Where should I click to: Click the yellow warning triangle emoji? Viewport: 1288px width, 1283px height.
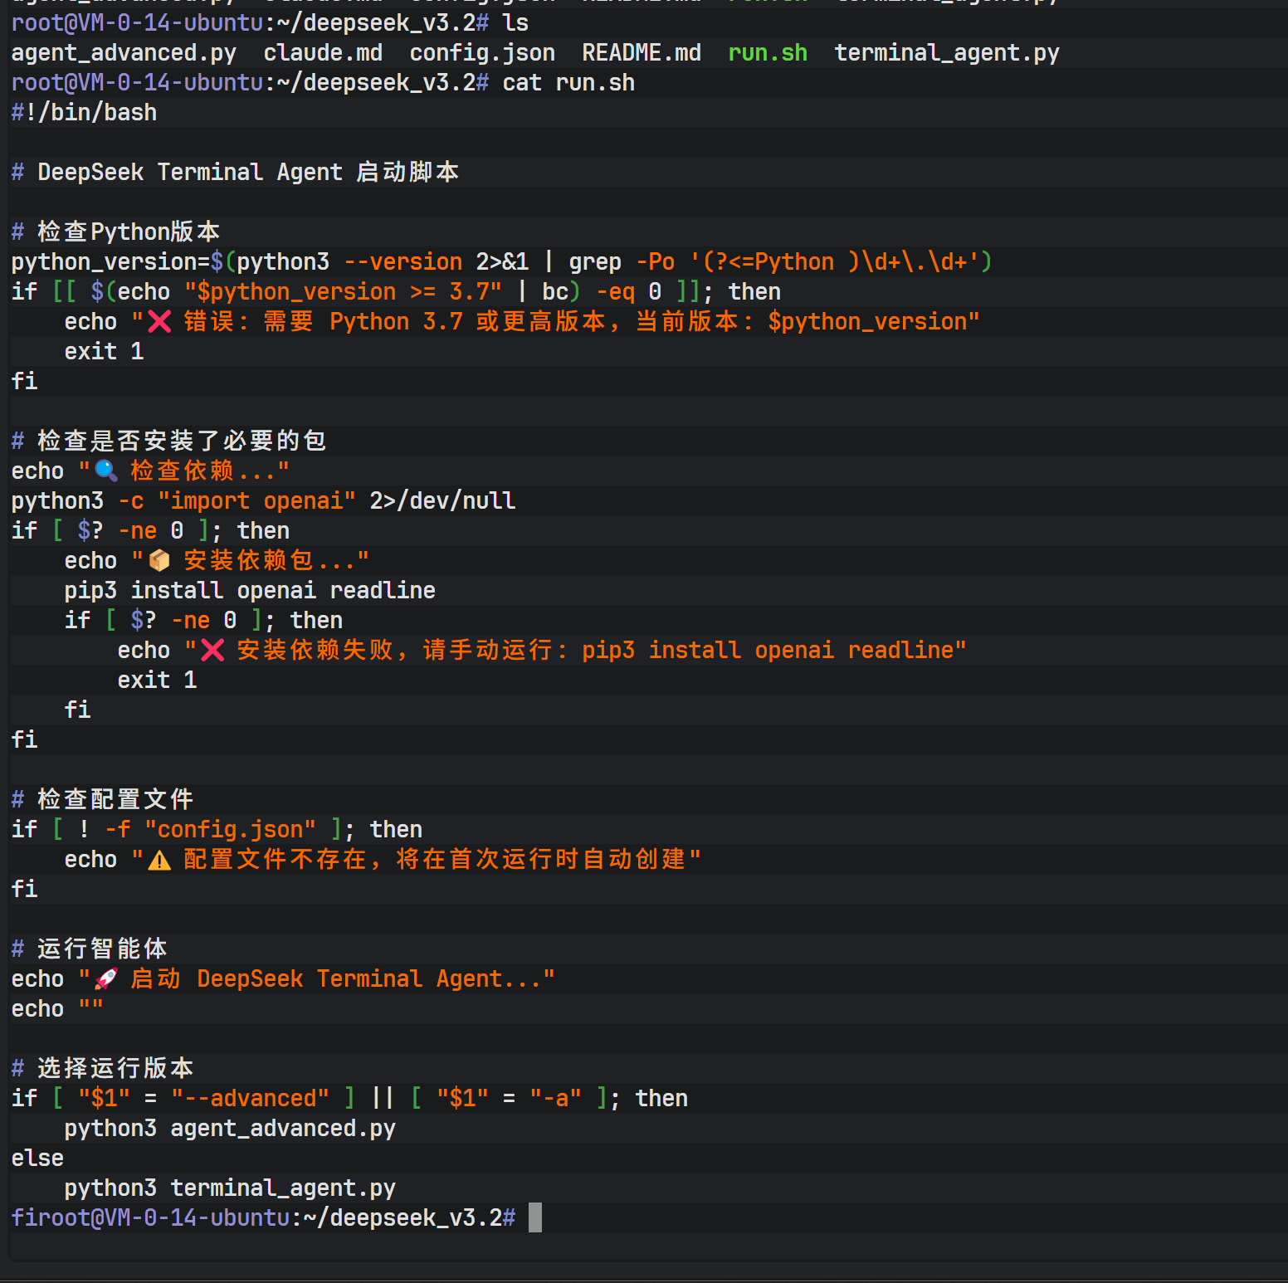[x=159, y=860]
